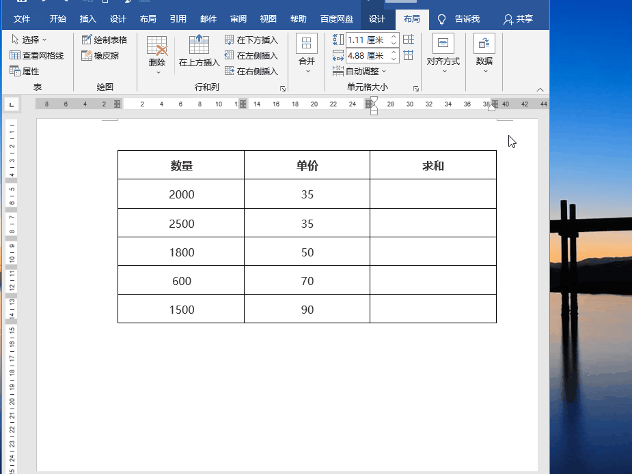Switch to the 审阅 tab
Viewport: 632px width, 474px height.
[x=238, y=19]
